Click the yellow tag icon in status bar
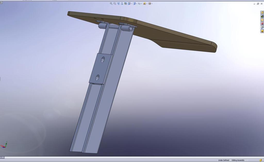The width and height of the screenshot is (264, 162). coord(261,160)
